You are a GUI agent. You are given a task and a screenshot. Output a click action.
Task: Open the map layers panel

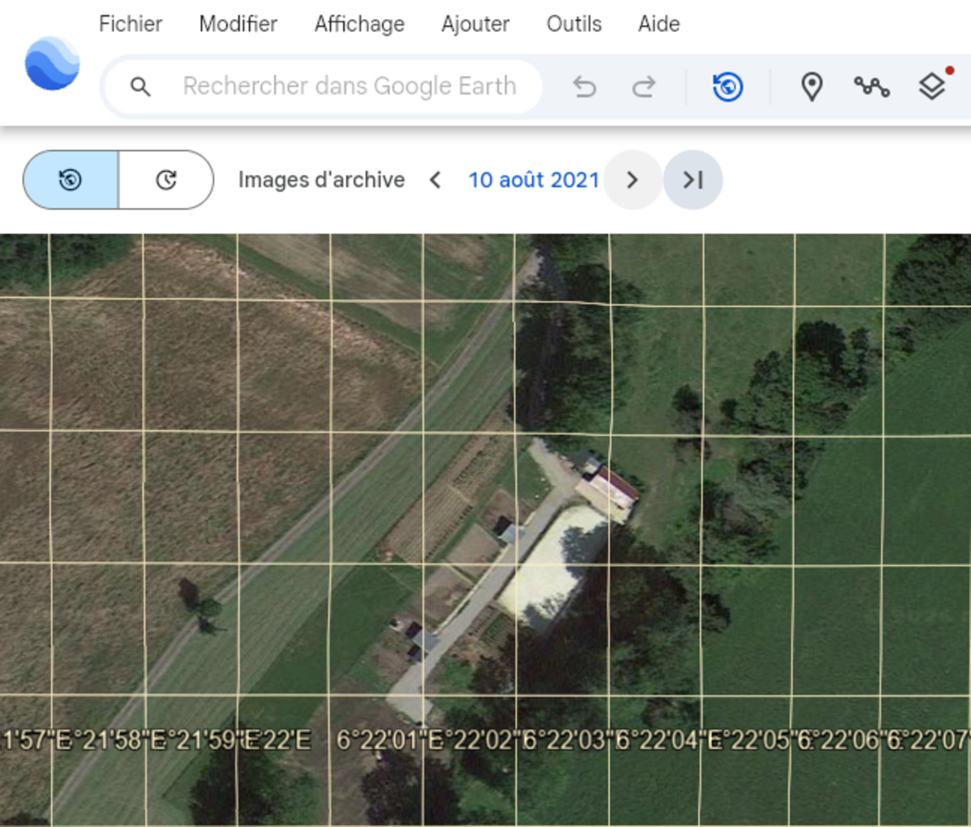tap(932, 87)
